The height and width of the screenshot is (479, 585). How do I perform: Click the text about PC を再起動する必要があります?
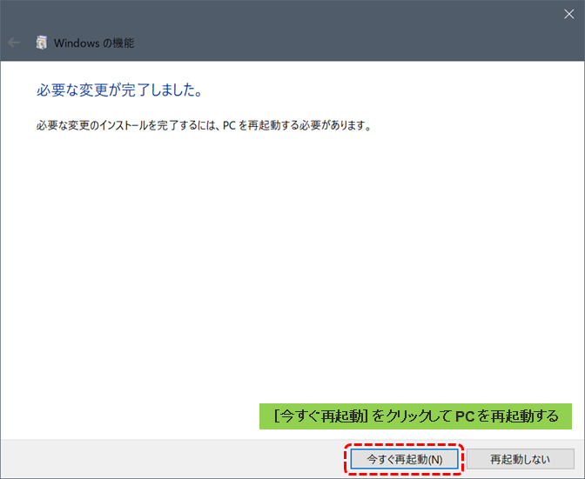coord(204,125)
